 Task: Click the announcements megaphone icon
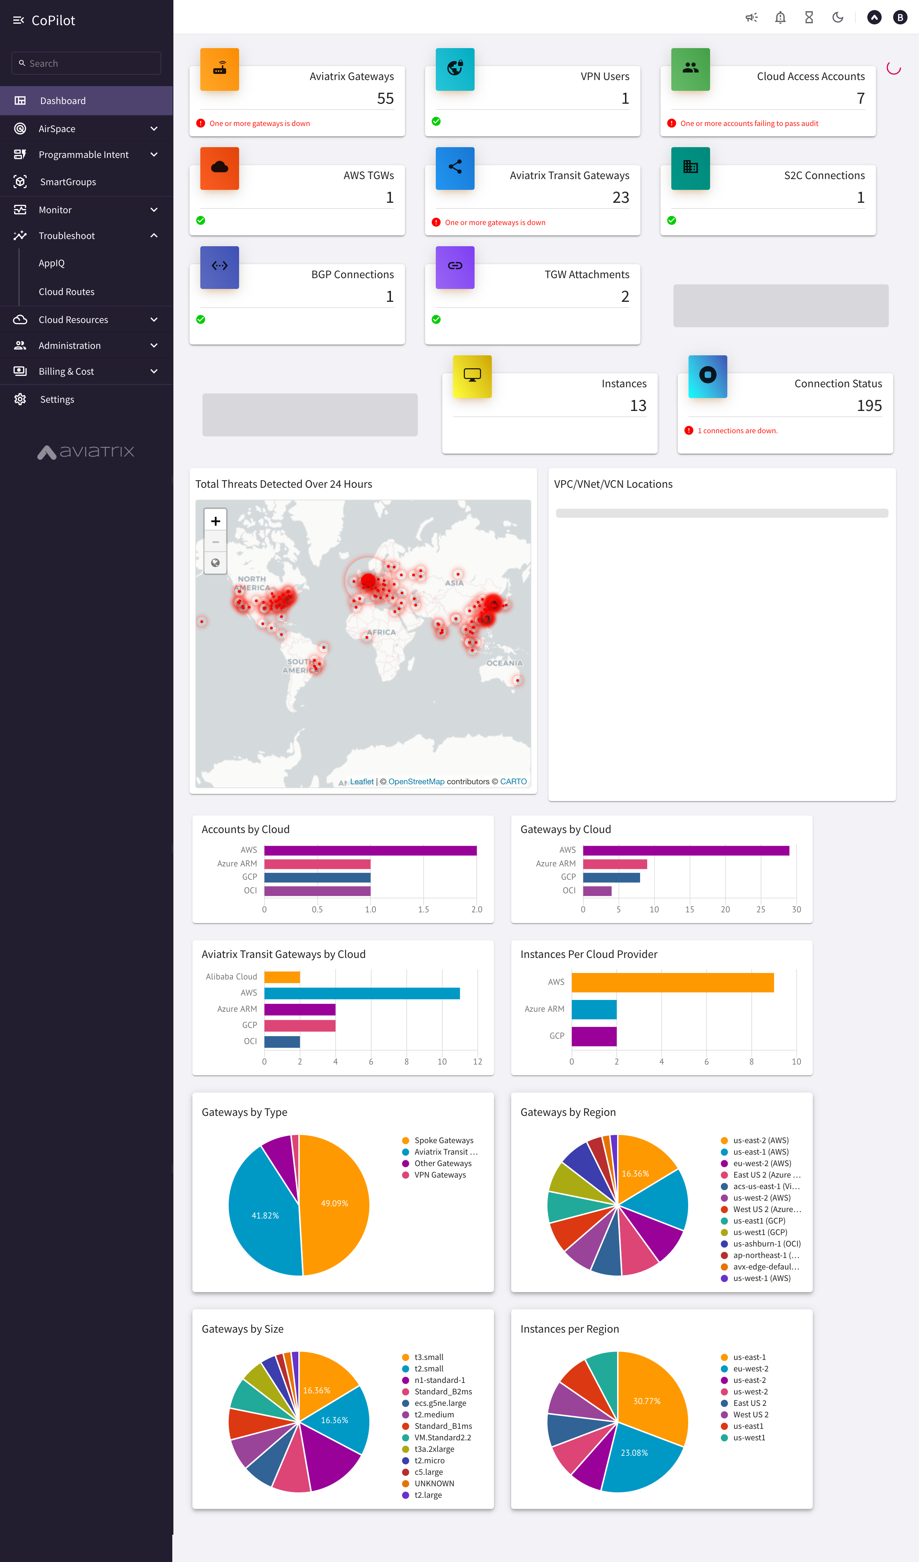click(x=752, y=17)
